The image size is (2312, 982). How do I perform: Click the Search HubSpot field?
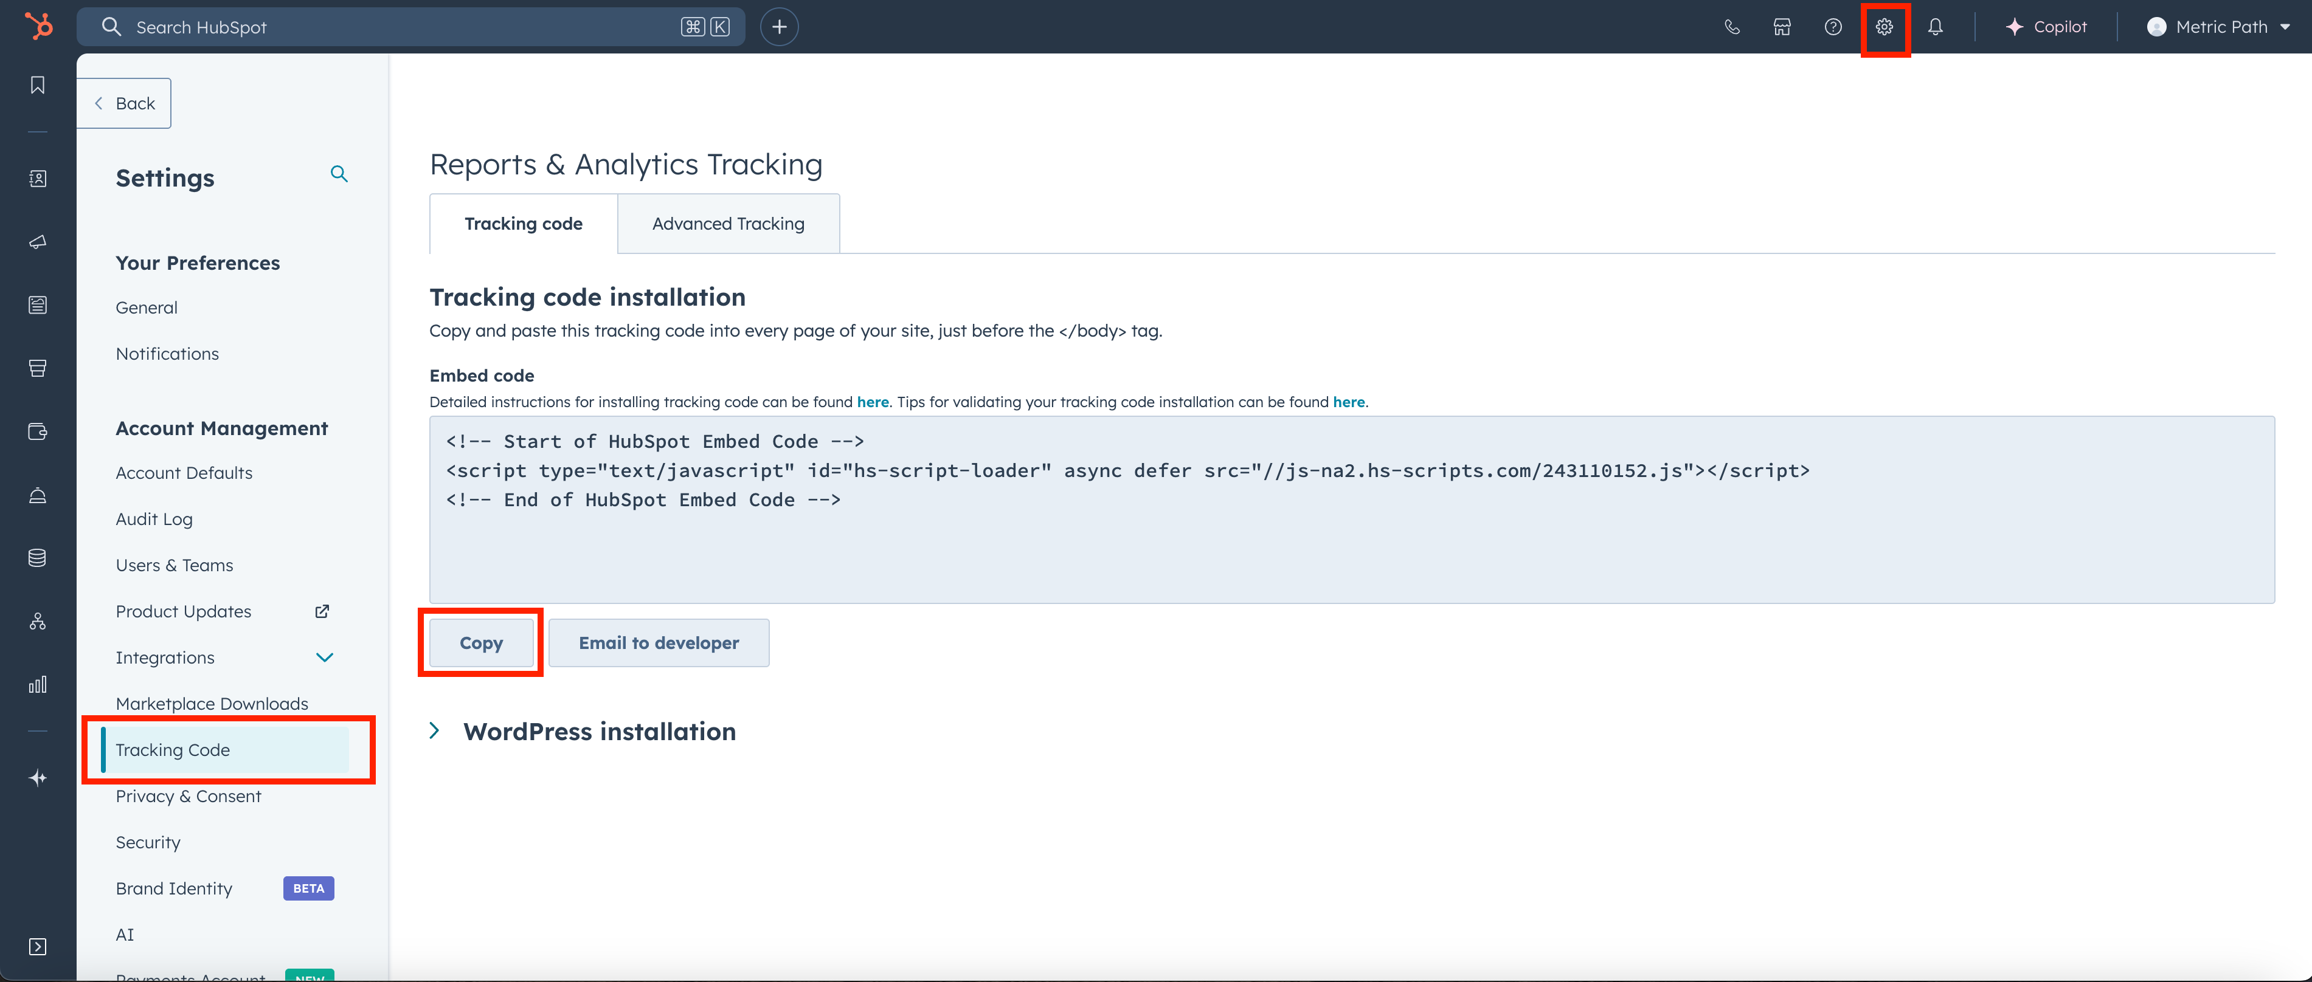pyautogui.click(x=410, y=27)
